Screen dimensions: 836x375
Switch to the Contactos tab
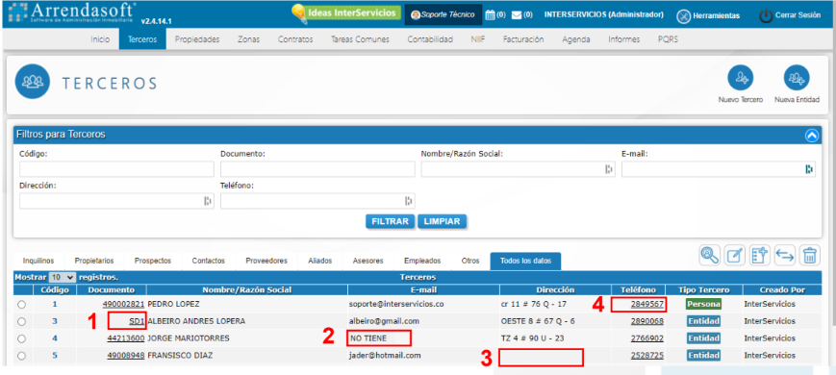(209, 261)
